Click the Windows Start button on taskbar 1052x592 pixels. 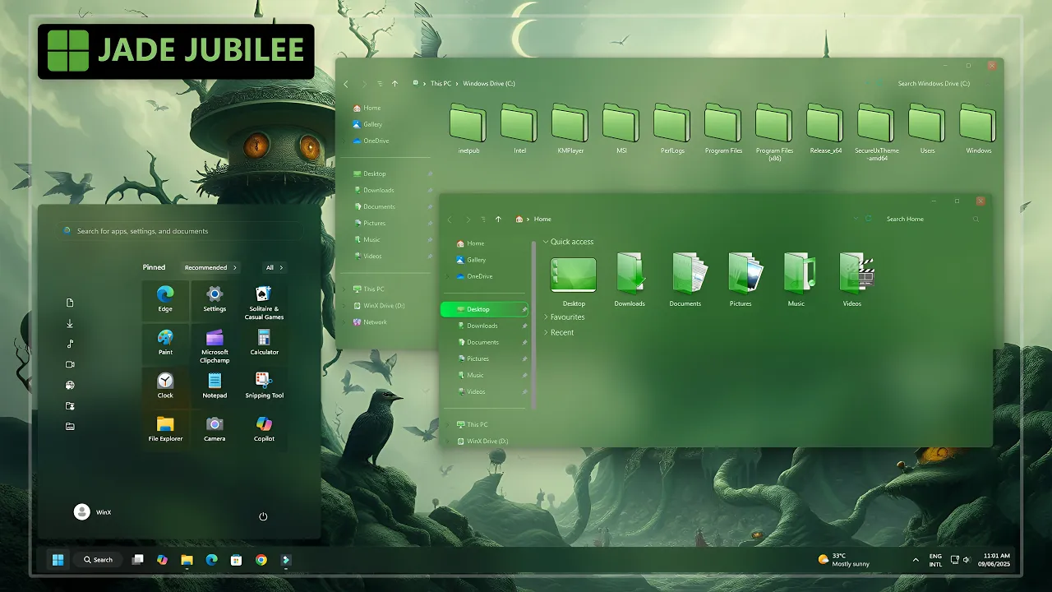coord(58,560)
